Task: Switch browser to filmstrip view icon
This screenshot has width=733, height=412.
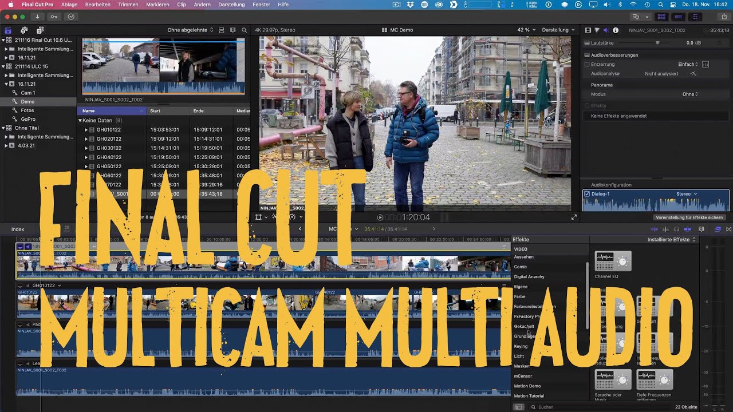Action: coord(232,30)
